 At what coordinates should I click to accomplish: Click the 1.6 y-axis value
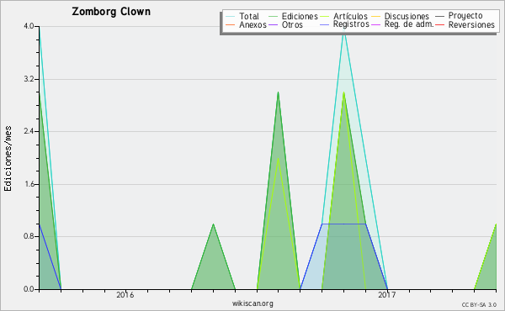[x=29, y=184]
